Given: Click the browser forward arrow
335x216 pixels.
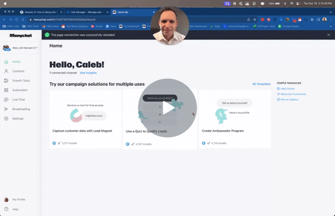Looking at the screenshot, I should coord(10,19).
